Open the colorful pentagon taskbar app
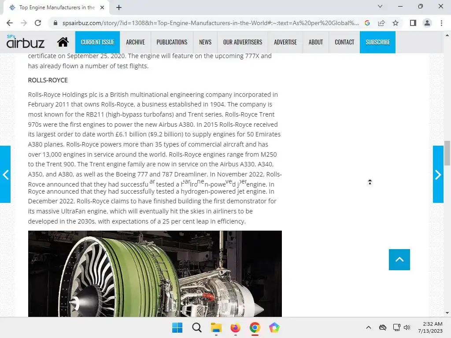This screenshot has height=338, width=451. pyautogui.click(x=274, y=327)
